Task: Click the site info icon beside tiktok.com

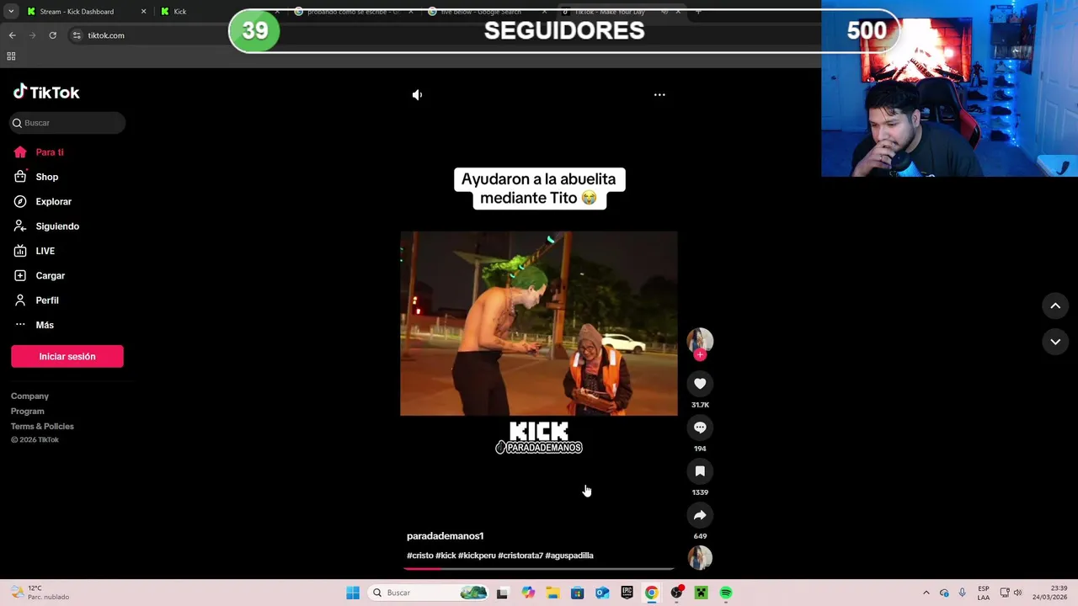Action: point(77,35)
